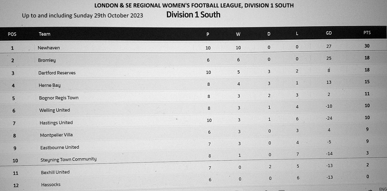
Task: Sort standings by the PTS header
Action: (367, 33)
